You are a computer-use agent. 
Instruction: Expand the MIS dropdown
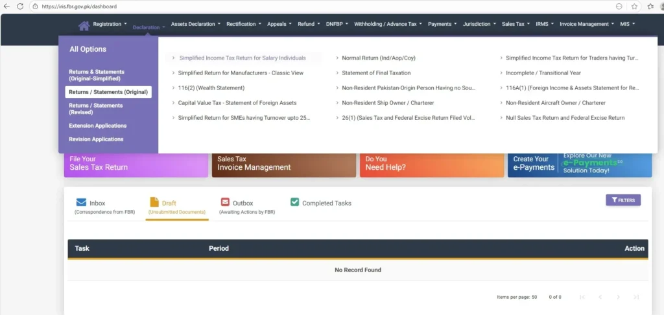pyautogui.click(x=628, y=24)
